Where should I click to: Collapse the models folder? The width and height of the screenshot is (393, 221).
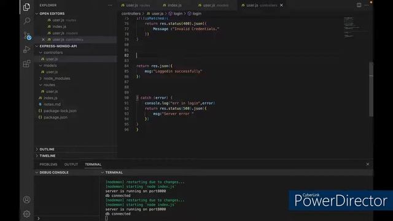click(x=41, y=66)
